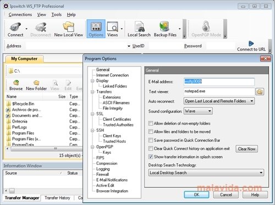Open the Connections menu
The width and height of the screenshot is (275, 205).
point(20,14)
